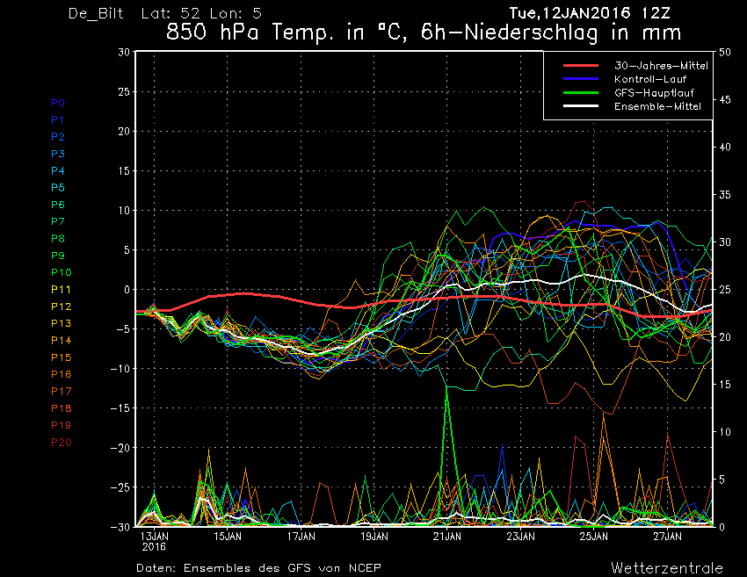Select the Kontroll-Lauf legend text

649,79
